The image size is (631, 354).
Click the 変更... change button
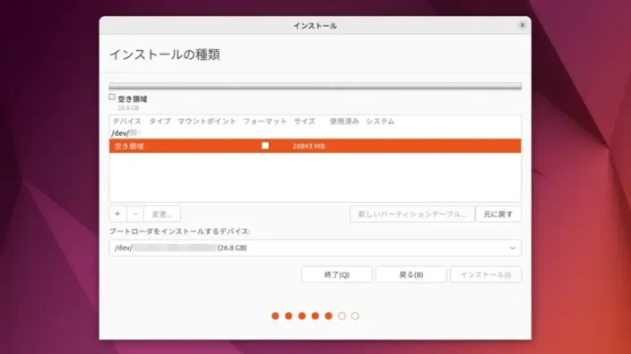point(162,214)
